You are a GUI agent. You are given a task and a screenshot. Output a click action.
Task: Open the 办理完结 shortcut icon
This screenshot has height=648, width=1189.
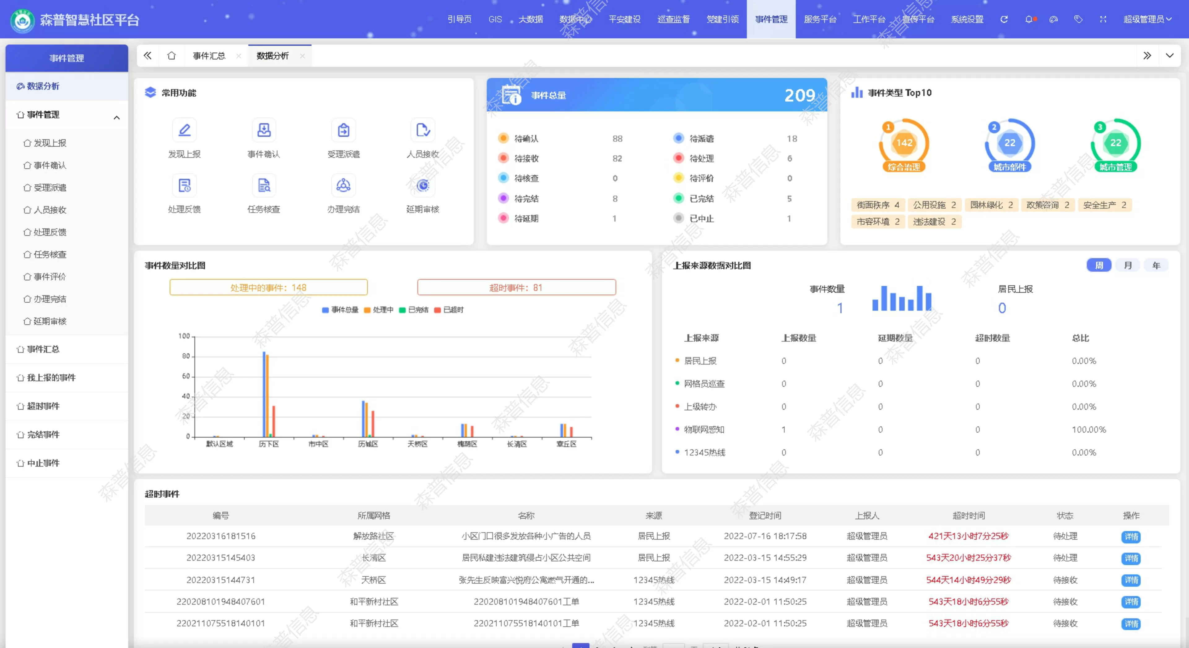tap(343, 185)
